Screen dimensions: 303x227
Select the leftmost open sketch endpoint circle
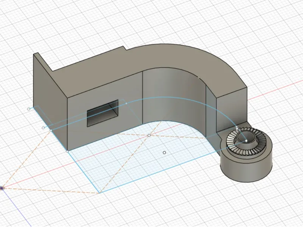click(x=29, y=109)
